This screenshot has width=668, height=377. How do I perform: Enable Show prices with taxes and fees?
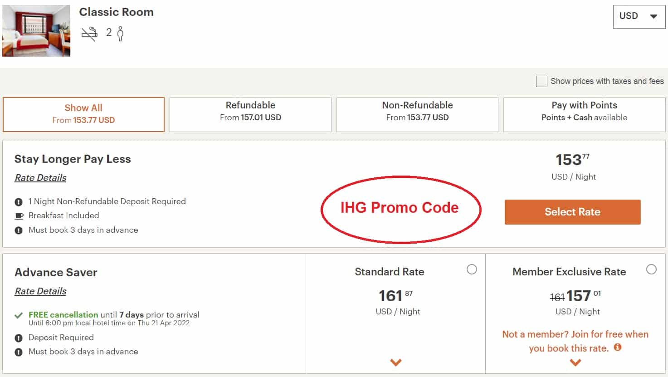point(541,81)
